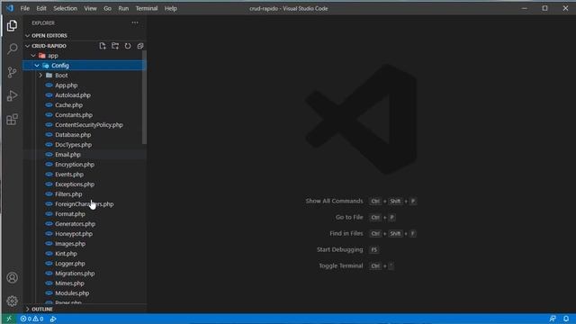Expand the Boot folder

click(85, 76)
